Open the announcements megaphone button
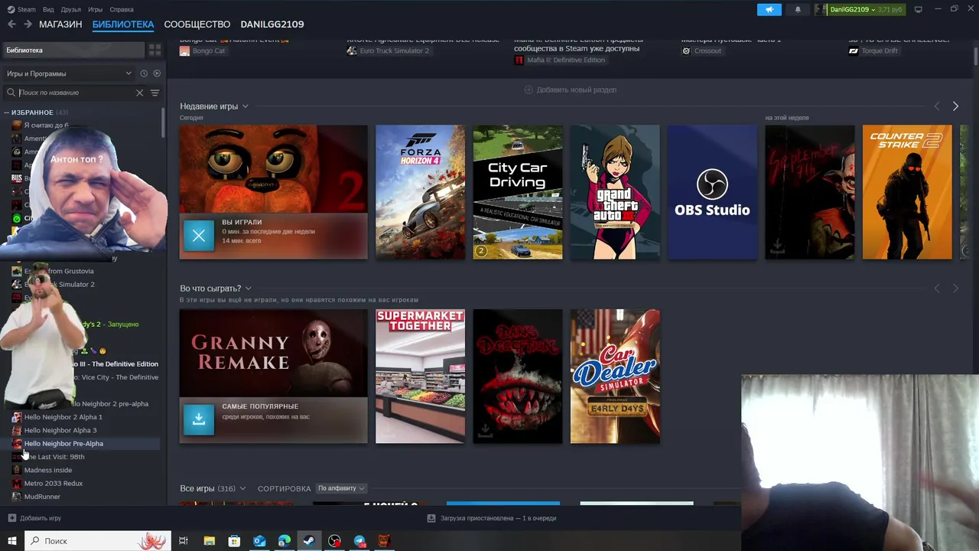This screenshot has height=551, width=979. (x=769, y=9)
